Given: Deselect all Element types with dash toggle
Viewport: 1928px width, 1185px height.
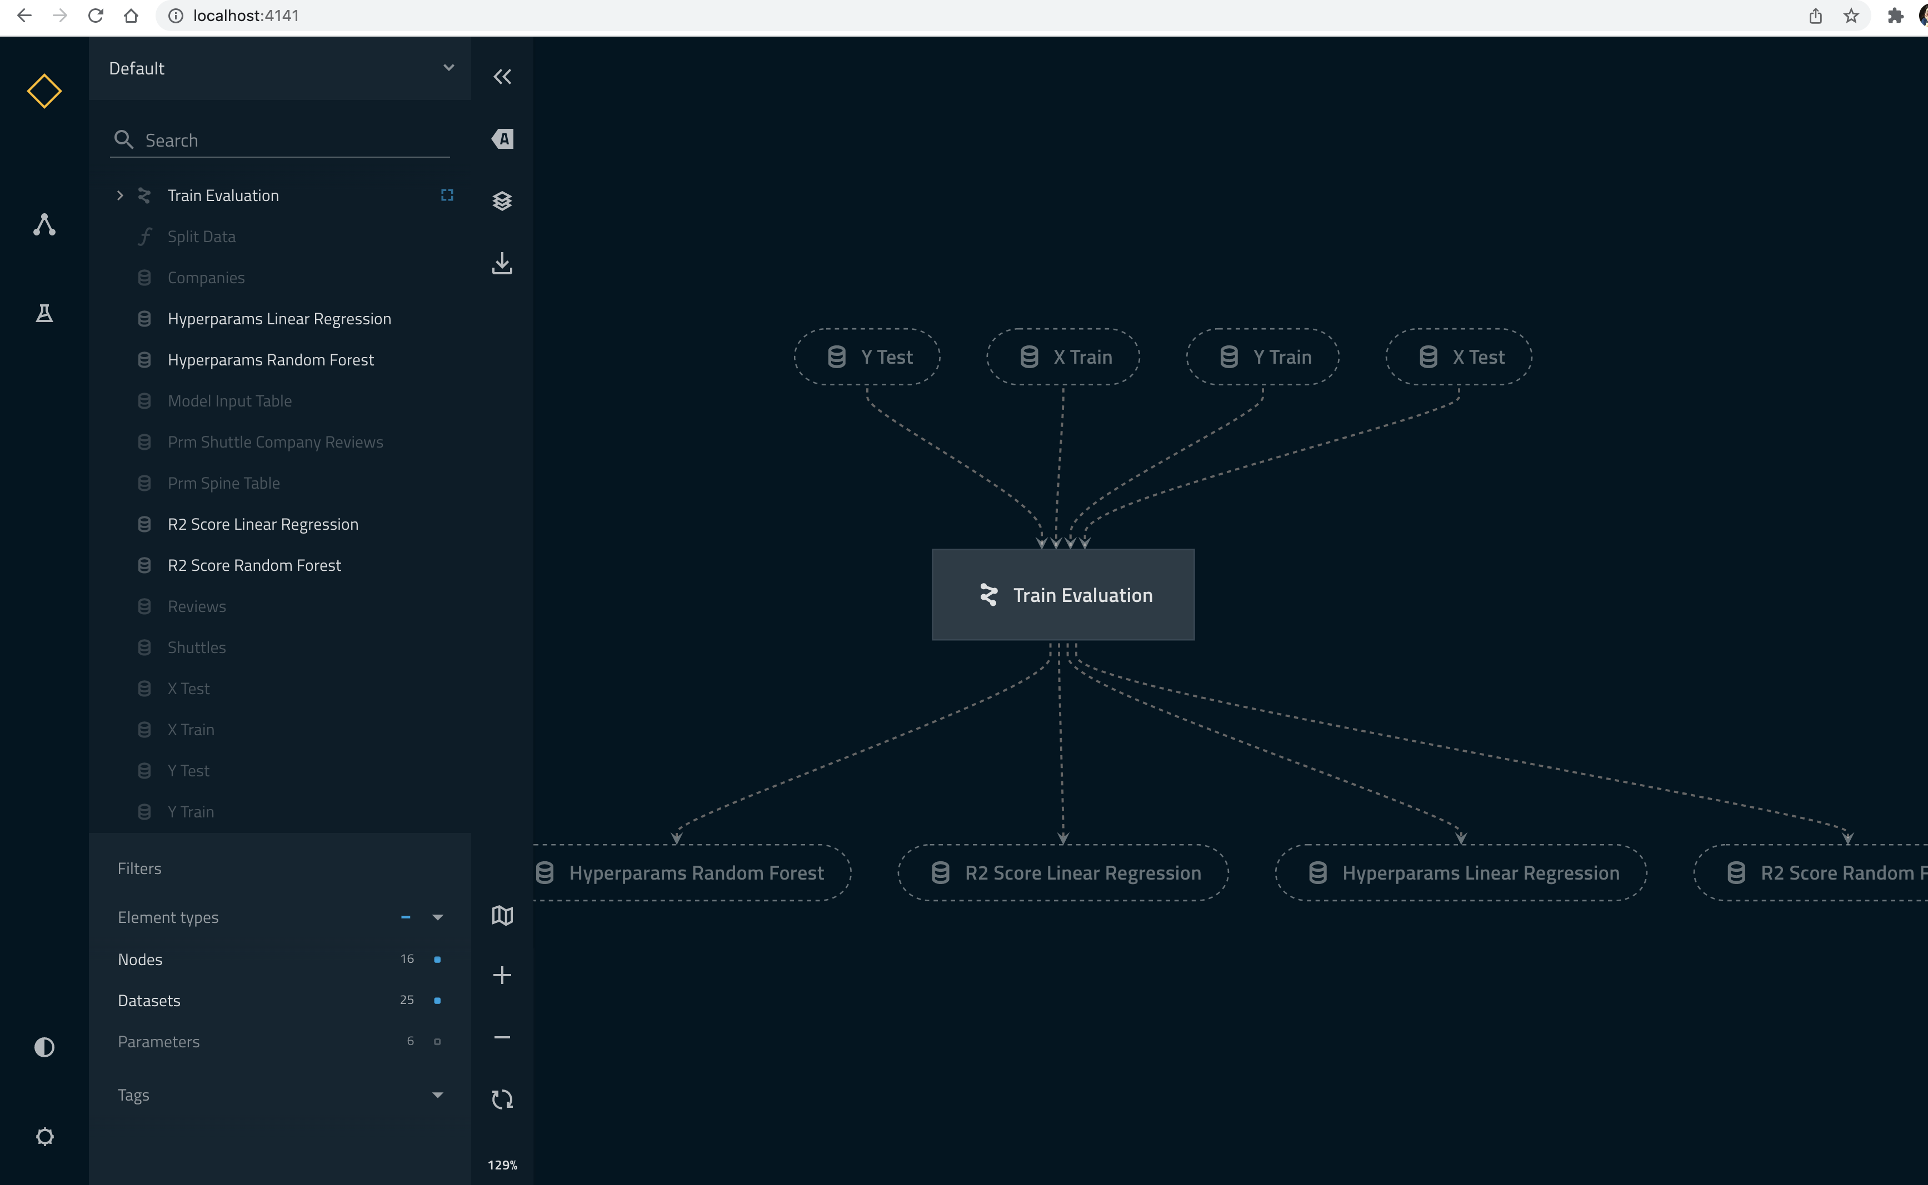Looking at the screenshot, I should [406, 917].
